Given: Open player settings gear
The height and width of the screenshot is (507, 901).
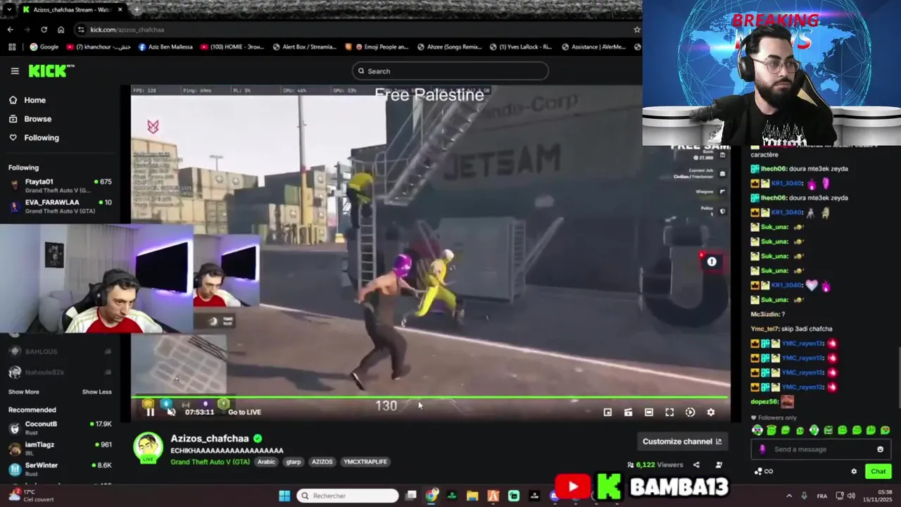Looking at the screenshot, I should point(711,413).
